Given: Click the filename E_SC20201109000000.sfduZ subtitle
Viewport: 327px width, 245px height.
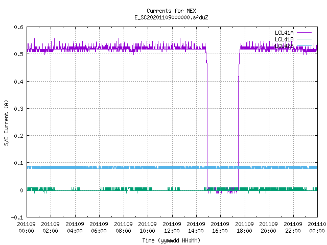Looking at the screenshot, I should (171, 17).
